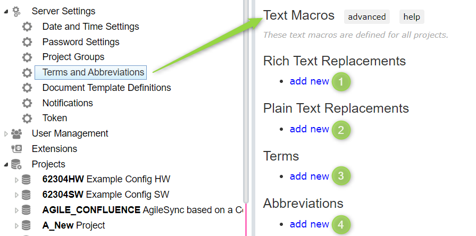
Task: Click the Extensions plug icon
Action: click(16, 149)
